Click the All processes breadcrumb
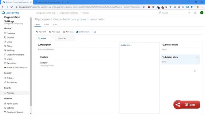The width and height of the screenshot is (205, 115). click(42, 19)
